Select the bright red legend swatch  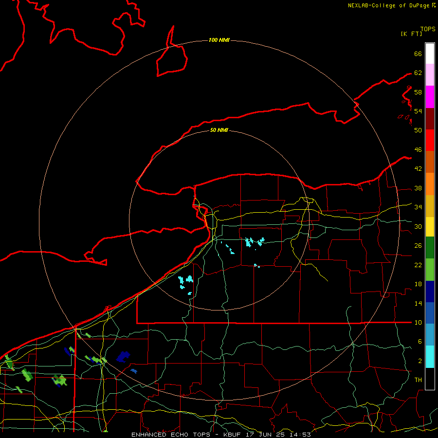[x=430, y=140]
